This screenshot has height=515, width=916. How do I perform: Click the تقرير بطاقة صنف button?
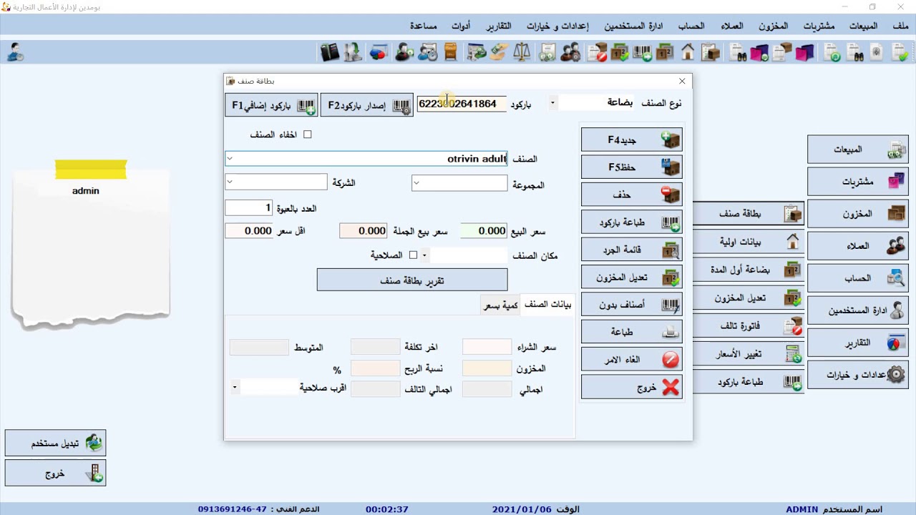(412, 280)
